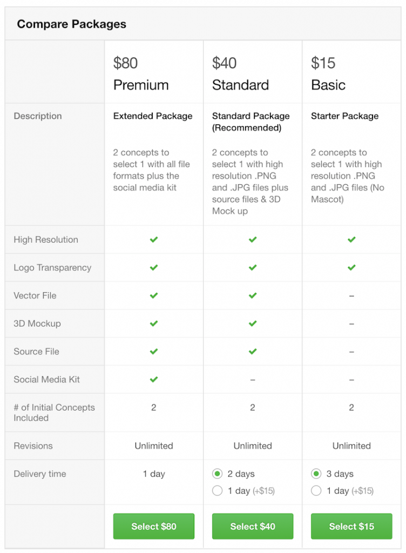The image size is (406, 553).
Task: Click Premium Social Media Kit checkmark
Action: (x=154, y=380)
